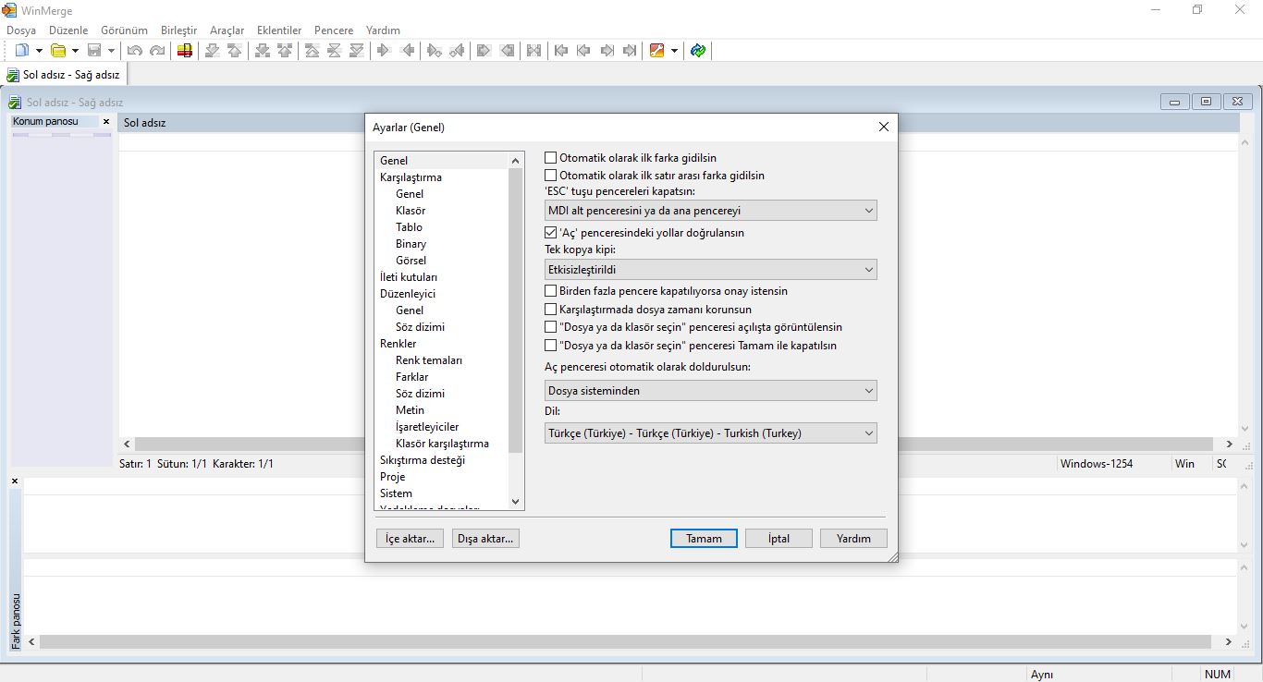Click the İçe aktar... button
The width and height of the screenshot is (1263, 682).
(411, 538)
